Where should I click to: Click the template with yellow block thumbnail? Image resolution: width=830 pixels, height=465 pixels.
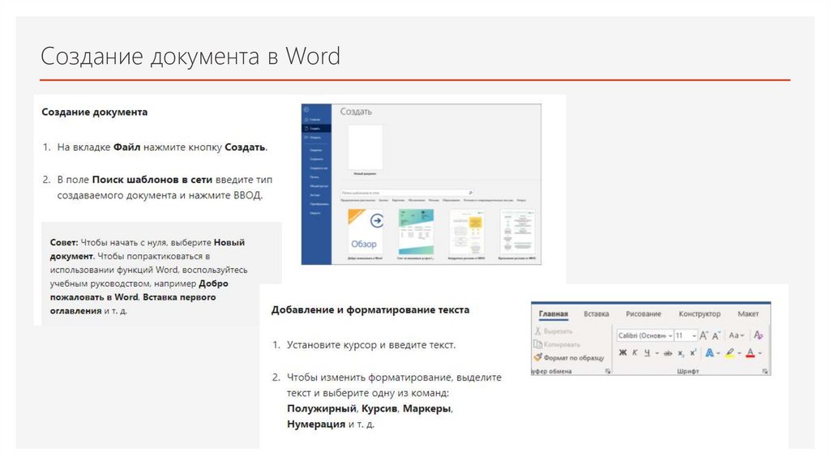(467, 232)
